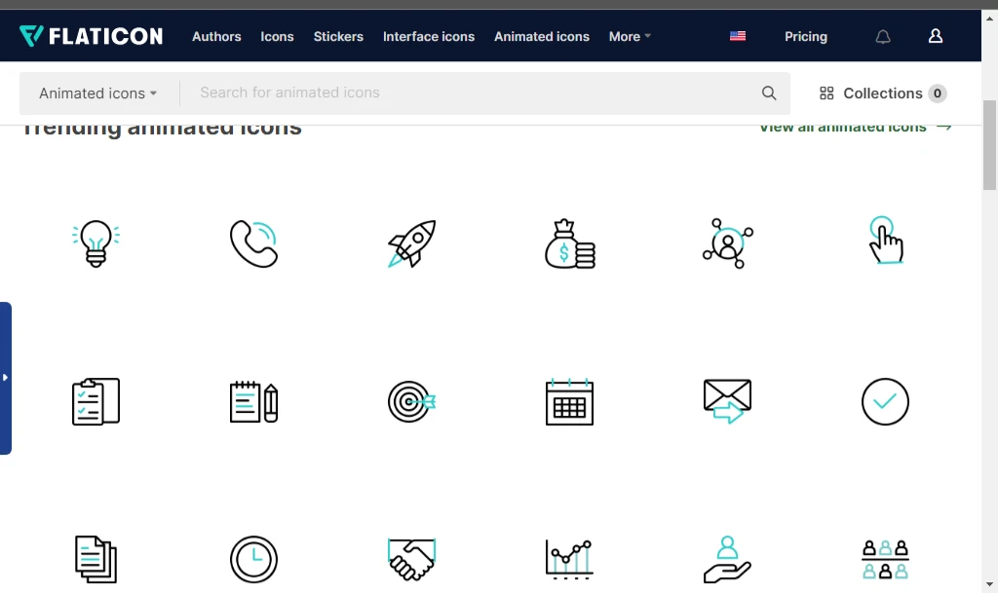Click the search magnifier icon
This screenshot has height=593, width=998.
click(x=769, y=93)
